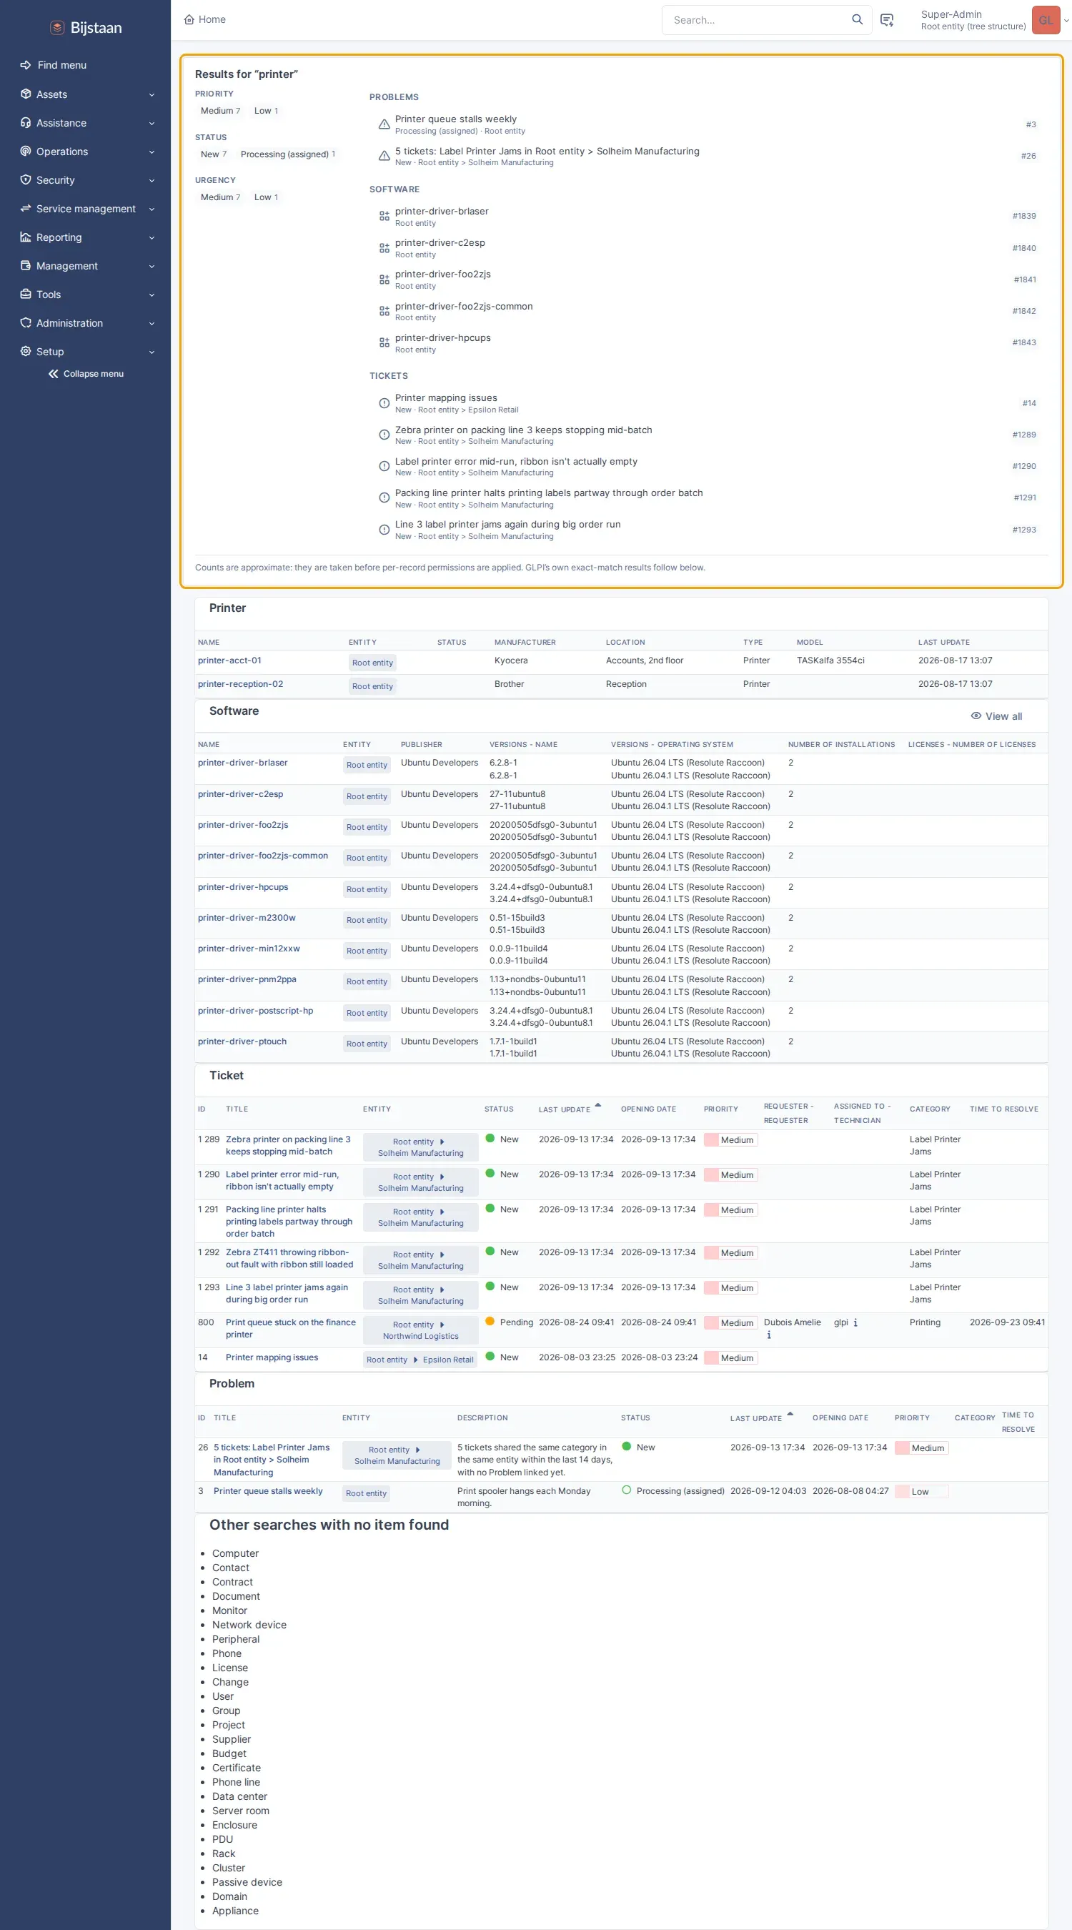This screenshot has height=1930, width=1072.
Task: Click warning icon beside problem #26
Action: point(384,156)
